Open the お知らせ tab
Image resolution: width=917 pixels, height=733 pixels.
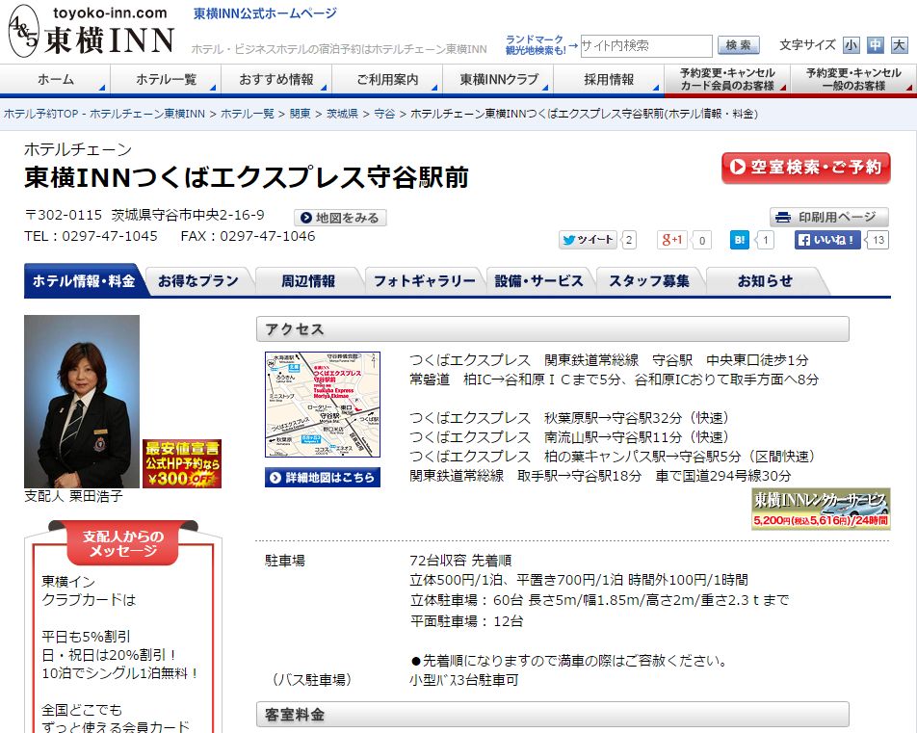click(x=765, y=281)
